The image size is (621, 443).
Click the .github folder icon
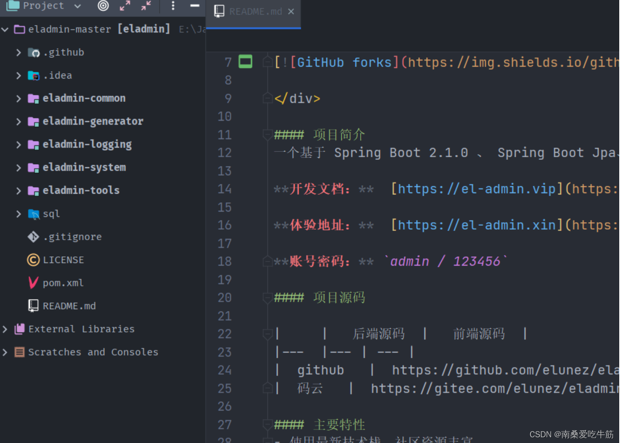click(34, 53)
